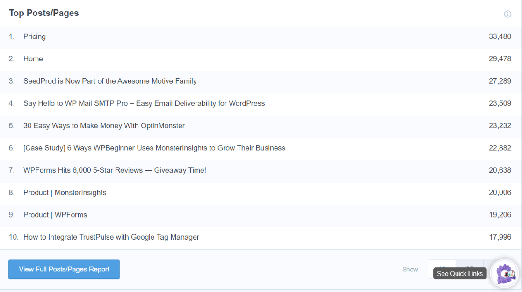Click 30 Easy Ways to Make Money post
Viewport: 522px width, 292px height.
[104, 126]
